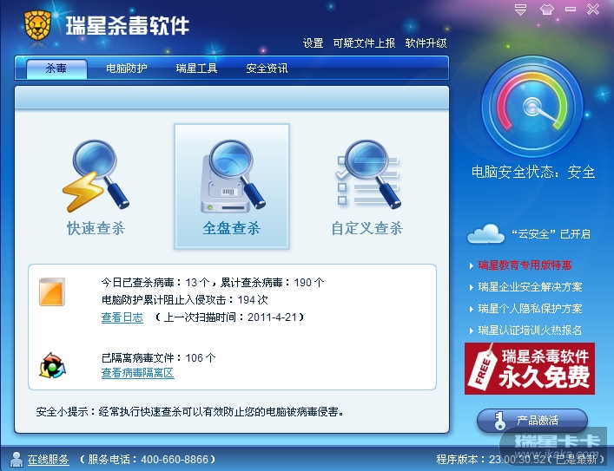
Task: Click the online service person icon
Action: pyautogui.click(x=16, y=459)
